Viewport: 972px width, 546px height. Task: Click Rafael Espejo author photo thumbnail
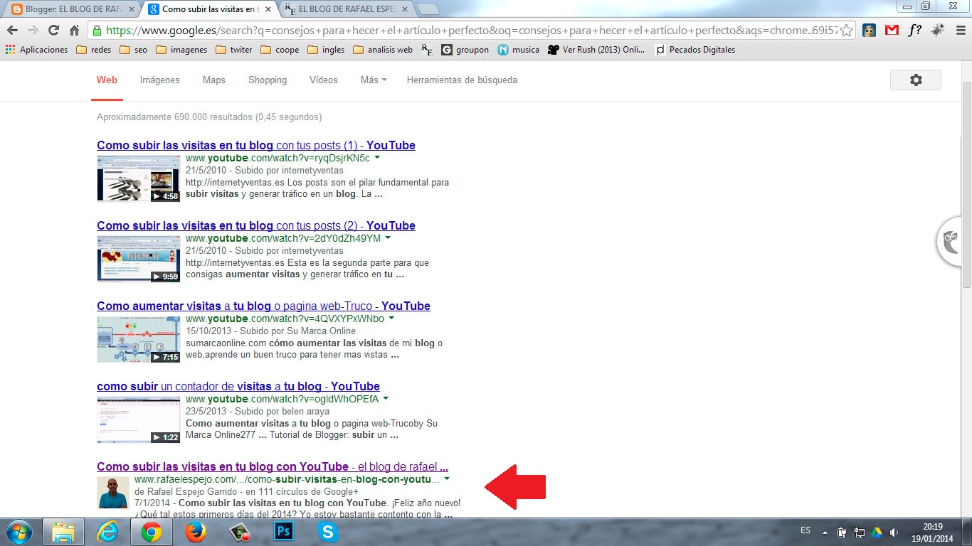113,492
